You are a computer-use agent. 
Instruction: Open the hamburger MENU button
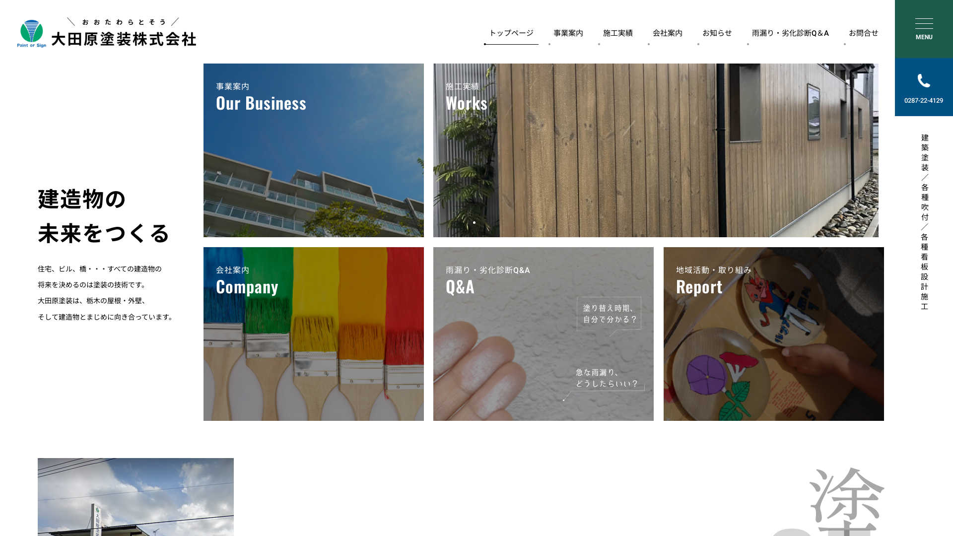[x=924, y=29]
